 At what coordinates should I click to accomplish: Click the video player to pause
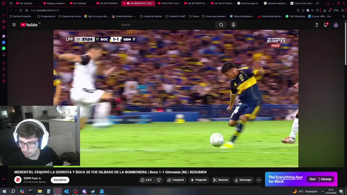[176, 99]
